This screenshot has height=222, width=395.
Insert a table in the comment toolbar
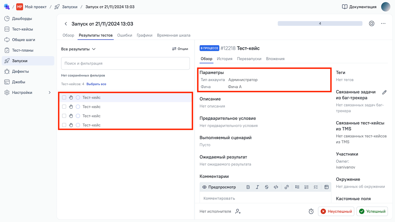click(326, 187)
